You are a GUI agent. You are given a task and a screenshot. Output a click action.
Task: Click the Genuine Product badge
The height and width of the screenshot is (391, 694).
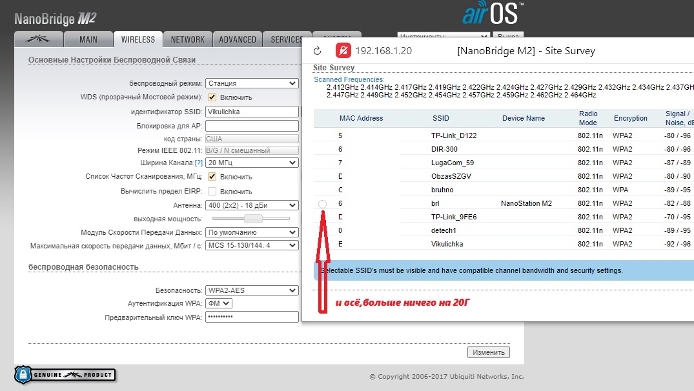pos(65,375)
